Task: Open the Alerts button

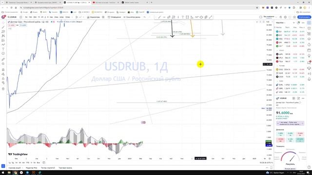Action: coord(115,17)
